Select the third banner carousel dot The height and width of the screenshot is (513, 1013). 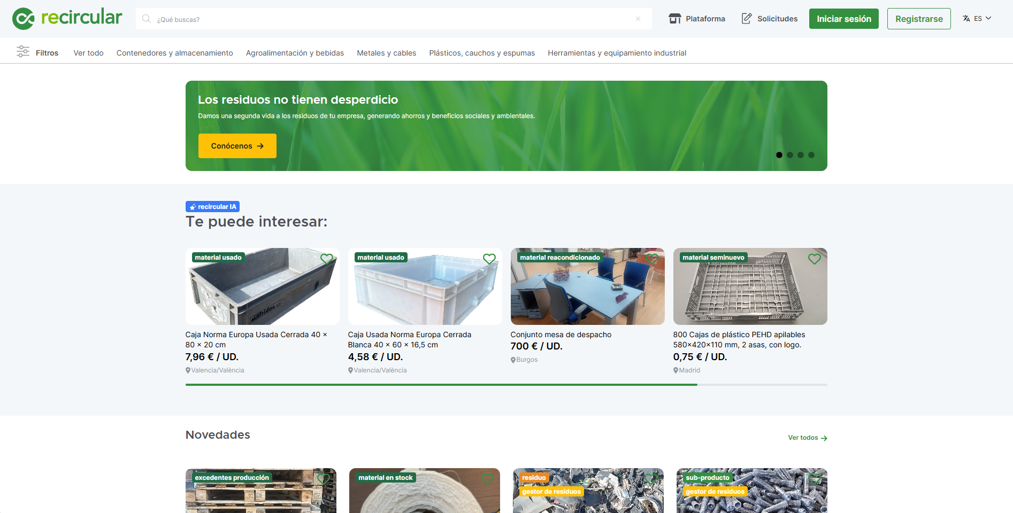(801, 155)
